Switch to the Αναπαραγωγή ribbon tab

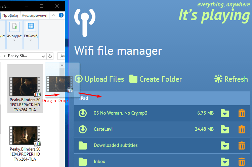[x=35, y=15]
